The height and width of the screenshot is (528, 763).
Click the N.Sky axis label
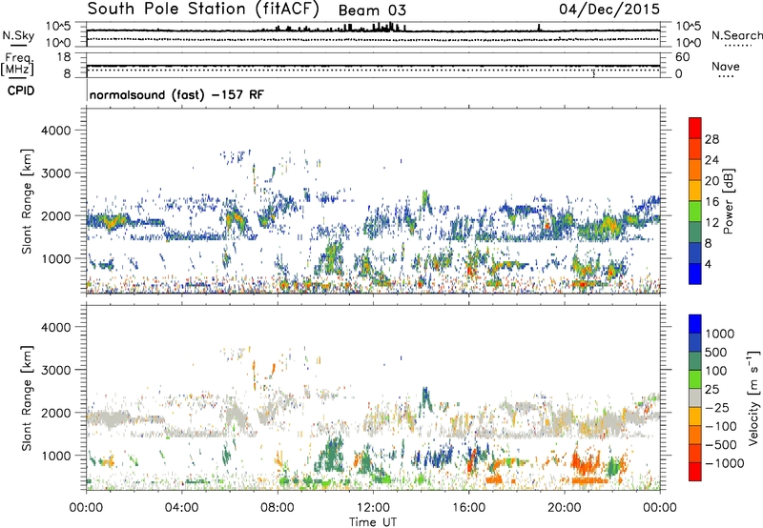click(18, 35)
